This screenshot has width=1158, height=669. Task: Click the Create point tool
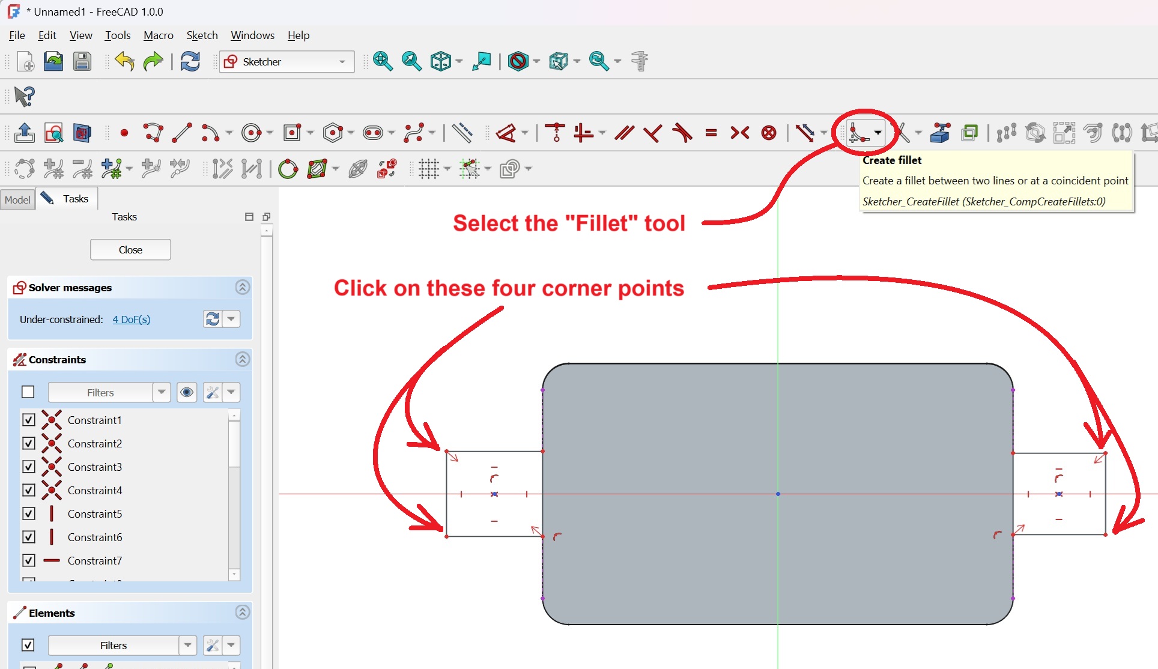[124, 133]
